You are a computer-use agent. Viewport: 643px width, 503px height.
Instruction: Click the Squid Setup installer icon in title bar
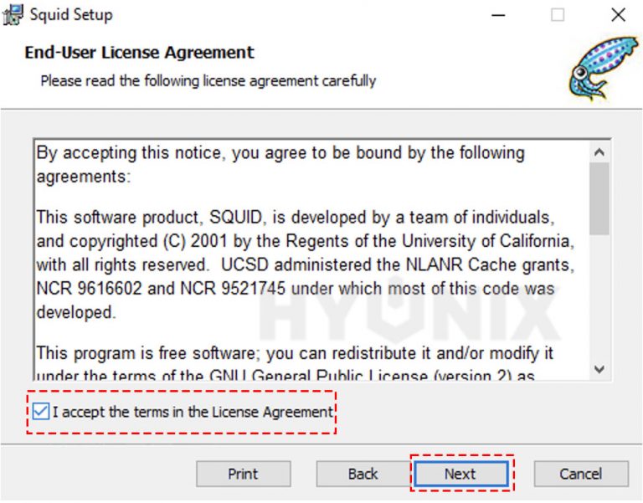click(13, 15)
